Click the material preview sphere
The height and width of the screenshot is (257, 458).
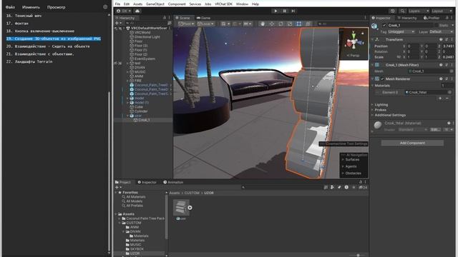pos(378,125)
